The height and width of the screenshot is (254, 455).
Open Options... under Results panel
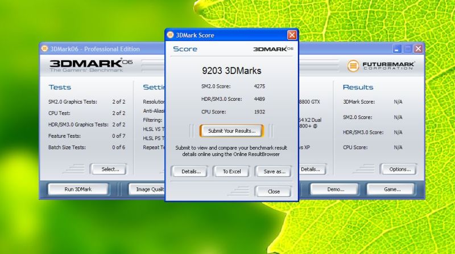(x=399, y=169)
